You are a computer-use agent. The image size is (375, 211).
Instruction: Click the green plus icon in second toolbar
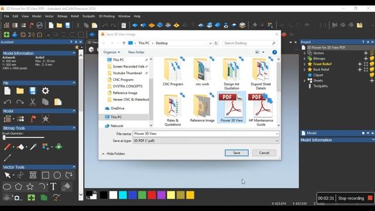pyautogui.click(x=6, y=35)
